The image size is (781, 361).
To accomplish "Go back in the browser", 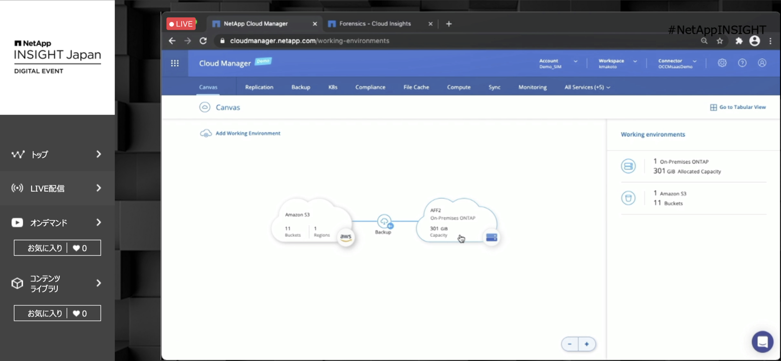I will (172, 41).
